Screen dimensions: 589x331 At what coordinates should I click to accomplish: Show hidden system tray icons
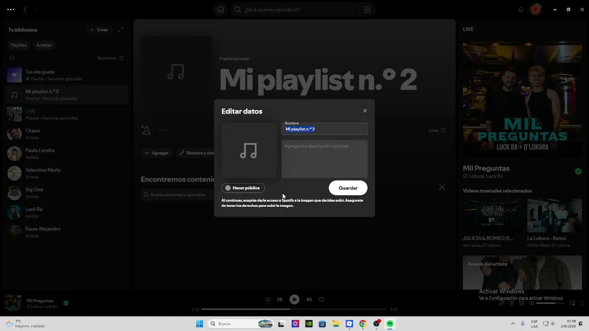(513, 324)
